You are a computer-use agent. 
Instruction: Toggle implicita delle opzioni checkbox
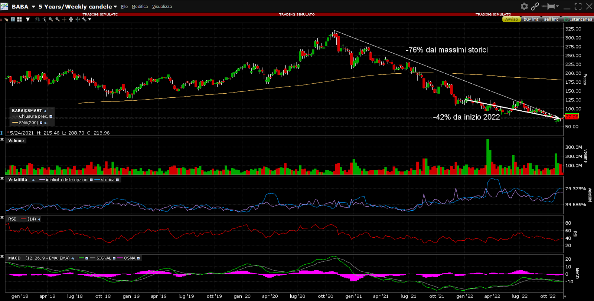pos(91,180)
